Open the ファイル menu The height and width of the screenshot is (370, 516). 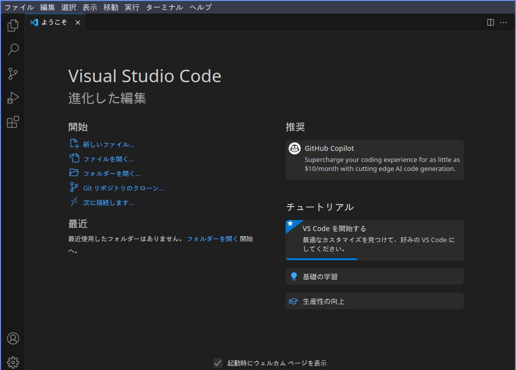click(x=19, y=7)
